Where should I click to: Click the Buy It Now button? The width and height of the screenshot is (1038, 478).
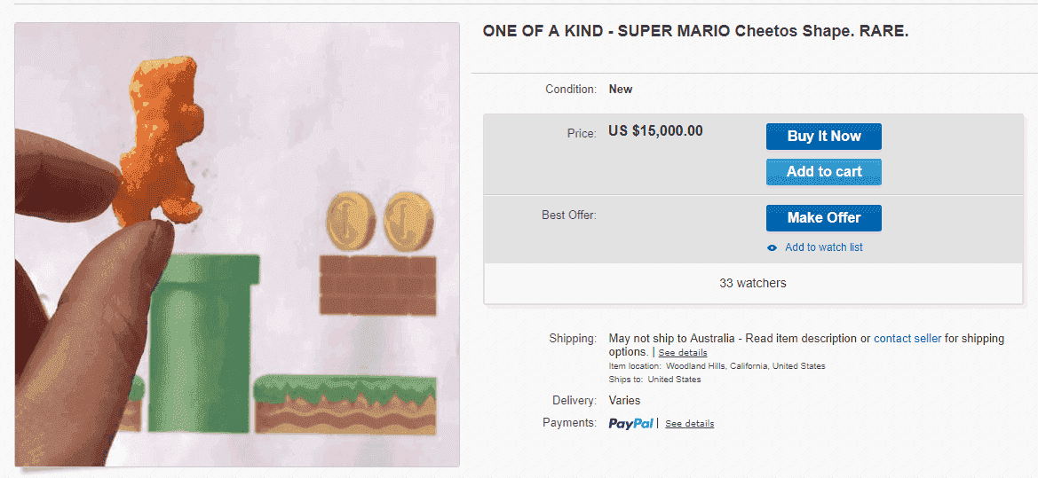point(823,137)
